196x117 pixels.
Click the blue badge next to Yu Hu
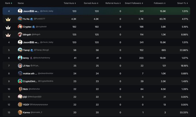(x=32, y=19)
